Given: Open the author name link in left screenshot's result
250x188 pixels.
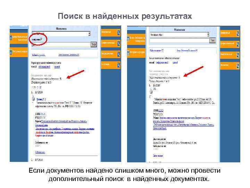Looking at the screenshot, I should [41, 99].
